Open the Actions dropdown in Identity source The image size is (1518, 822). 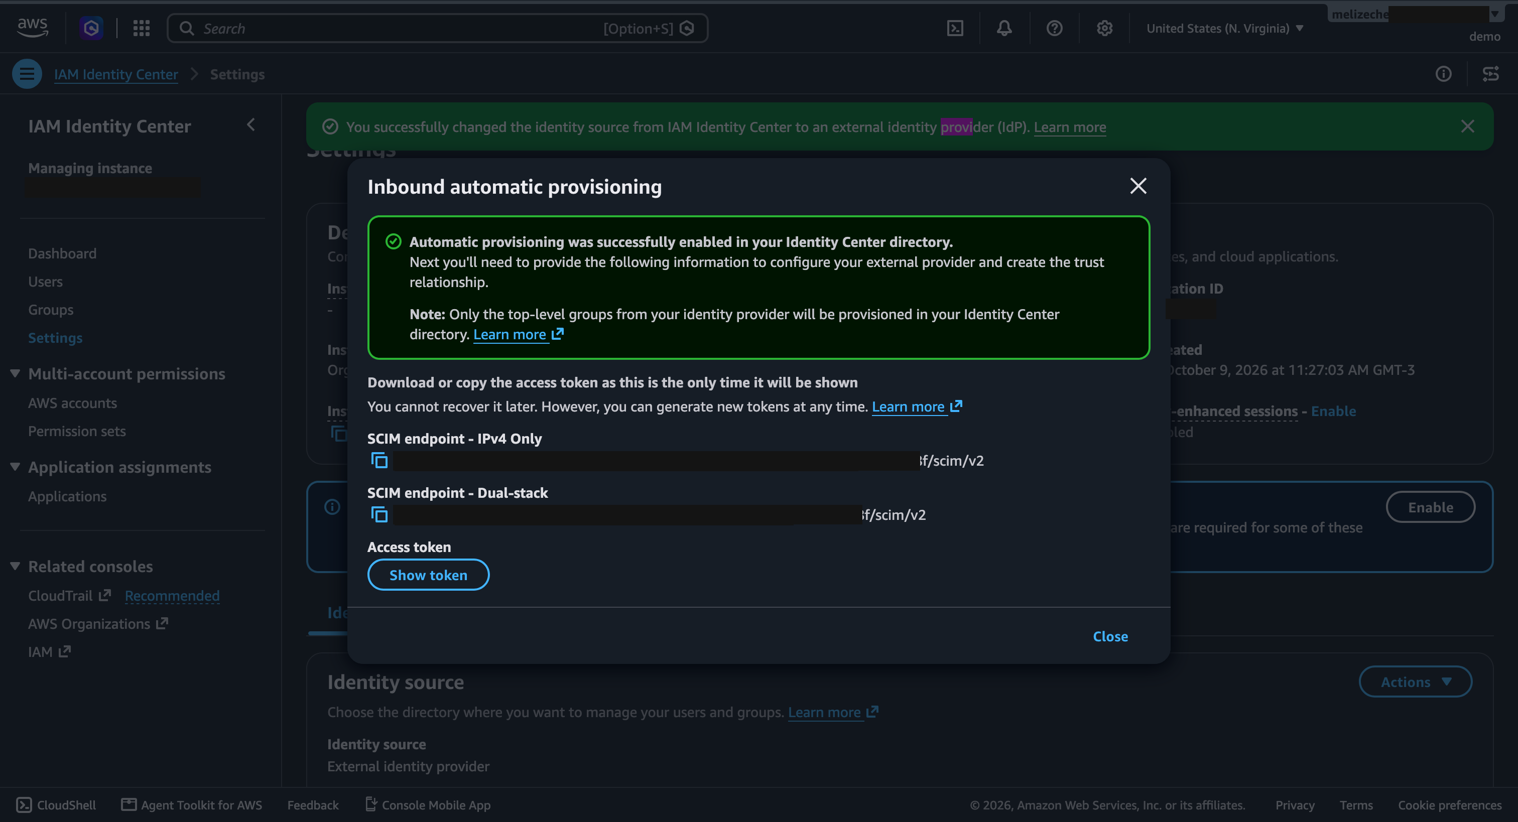tap(1416, 682)
